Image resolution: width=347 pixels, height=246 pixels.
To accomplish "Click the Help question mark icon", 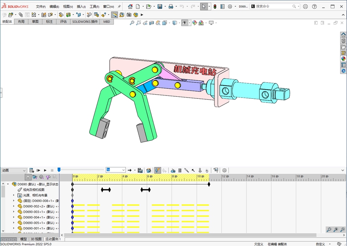I will [x=314, y=6].
